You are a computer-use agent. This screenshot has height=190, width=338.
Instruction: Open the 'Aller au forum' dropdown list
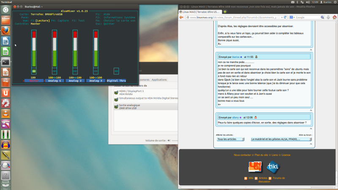[278, 139]
